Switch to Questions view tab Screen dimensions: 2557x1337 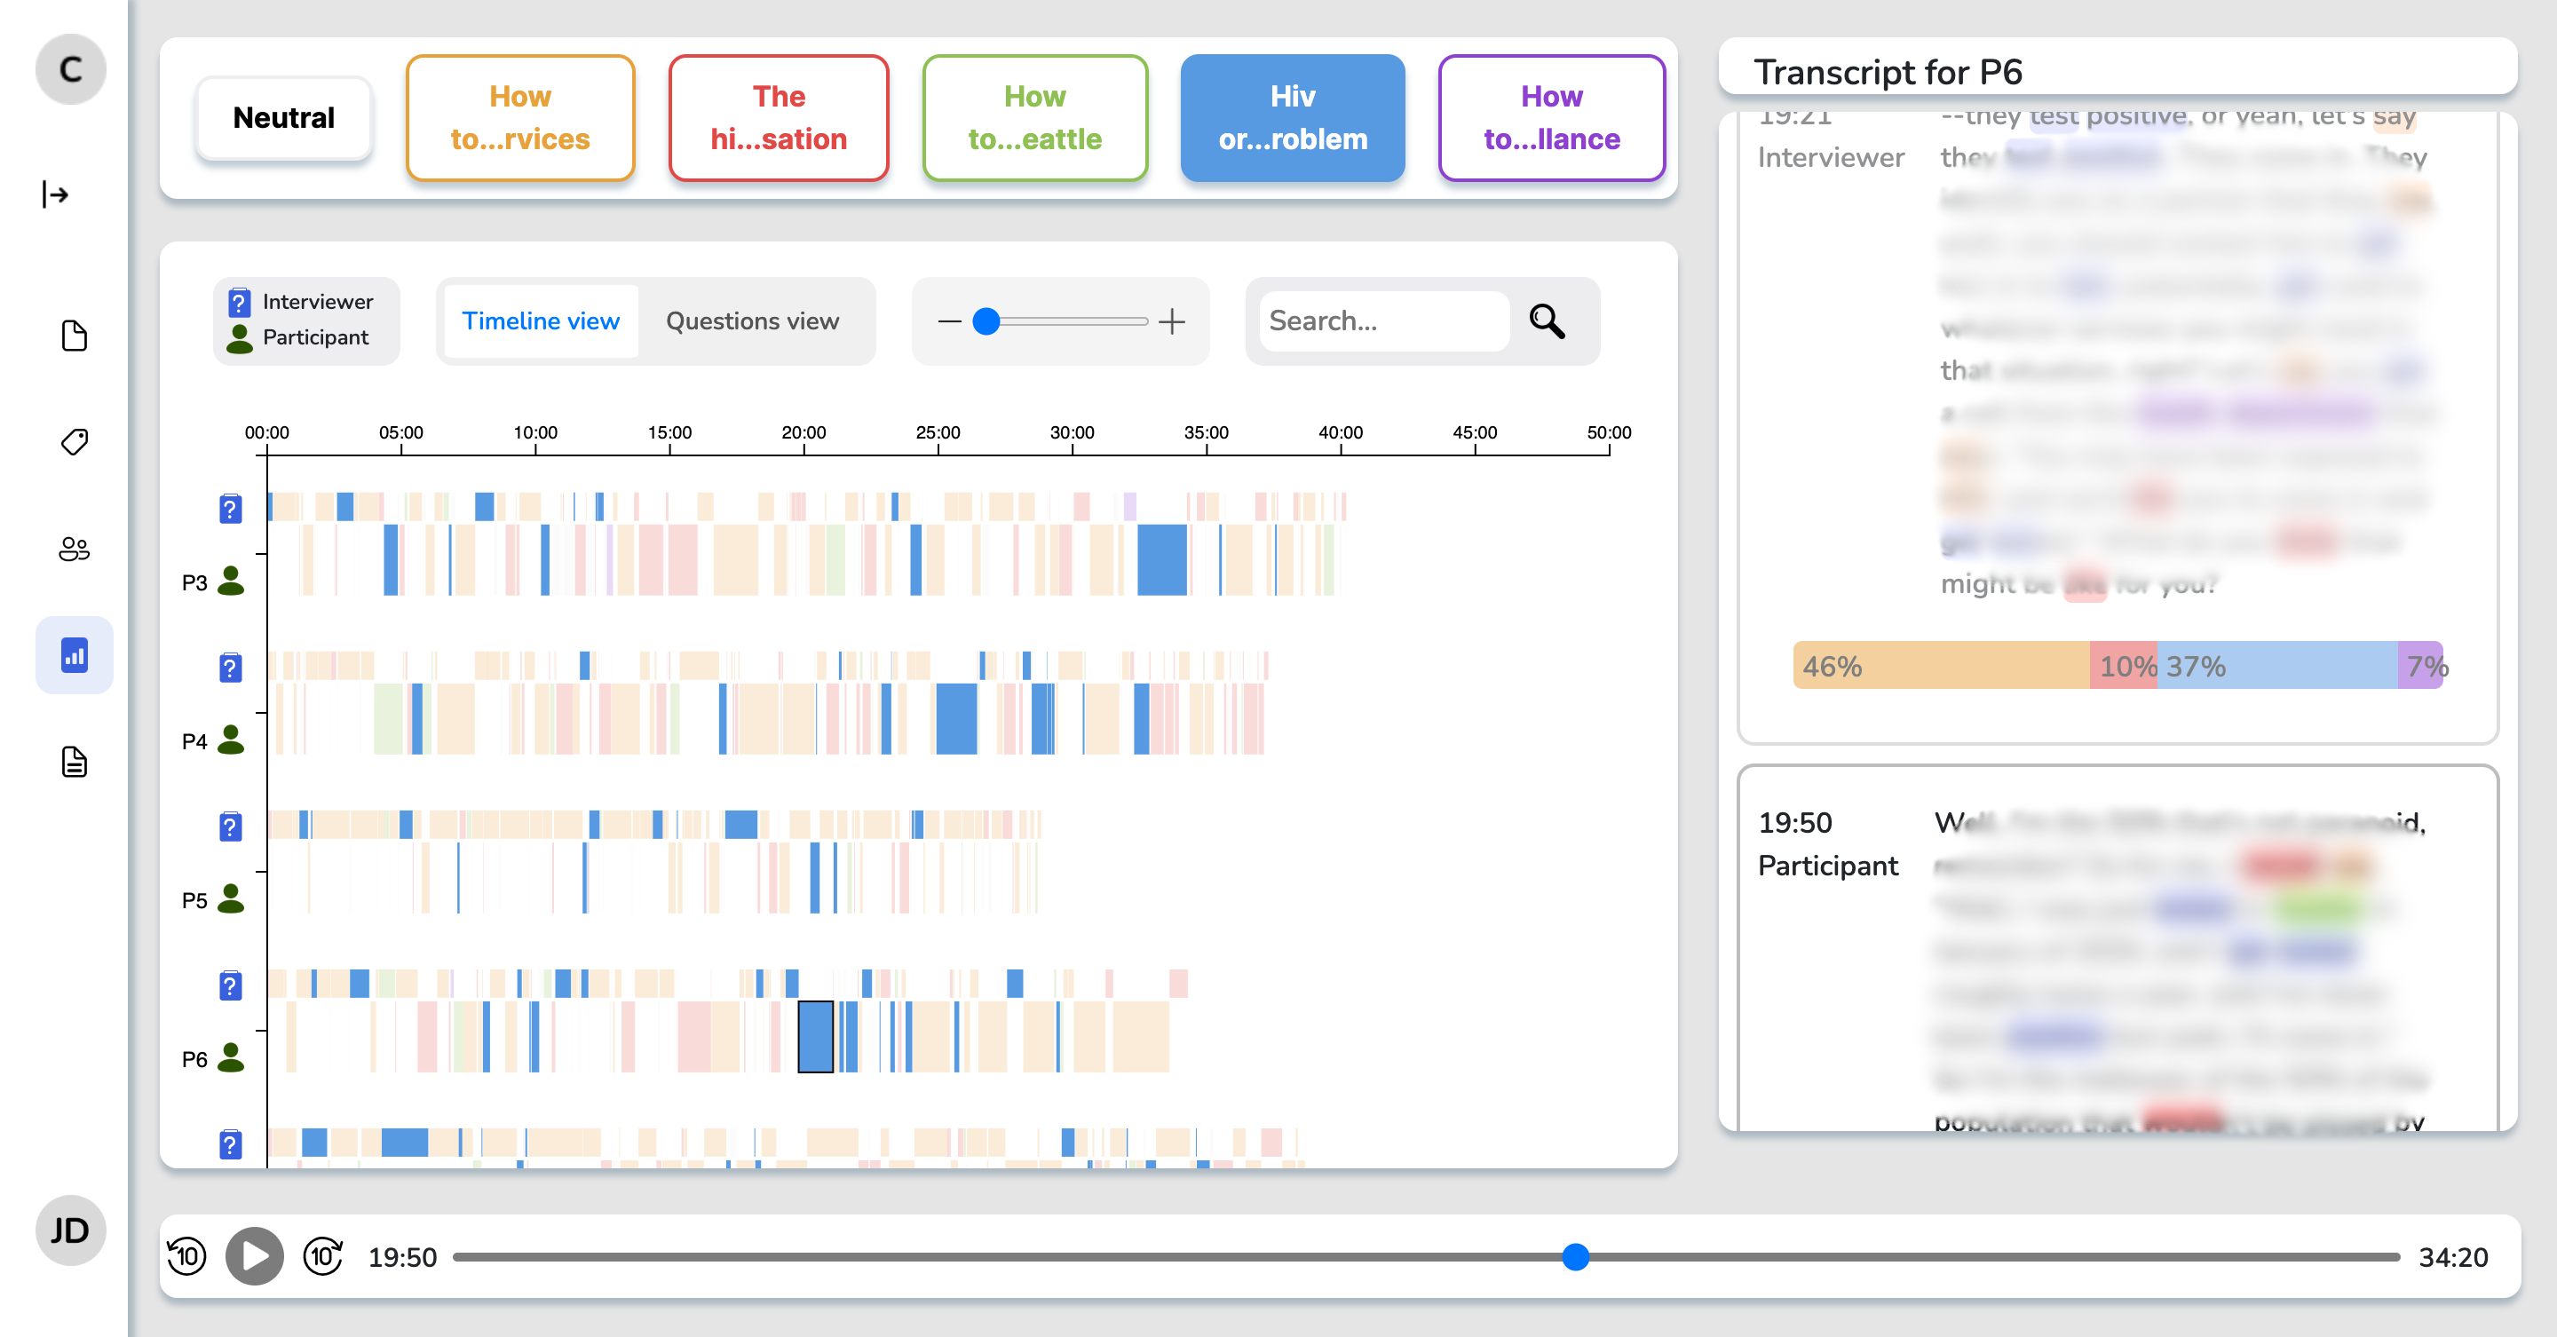(752, 321)
